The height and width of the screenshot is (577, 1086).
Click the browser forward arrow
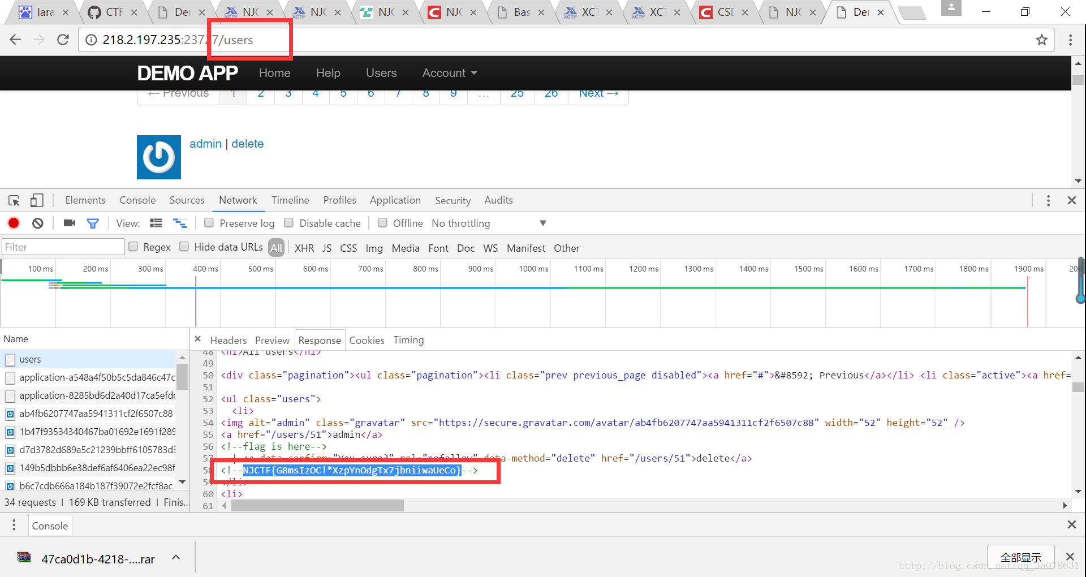pos(38,40)
